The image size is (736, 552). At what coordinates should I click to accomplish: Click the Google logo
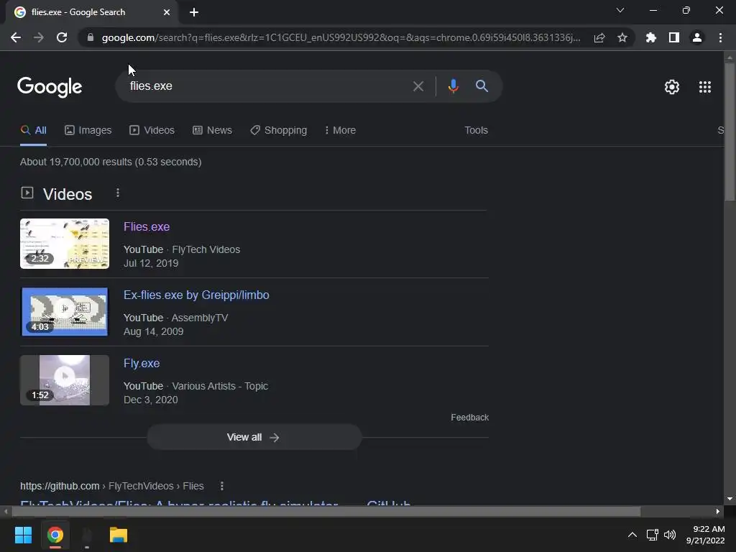[x=50, y=87]
